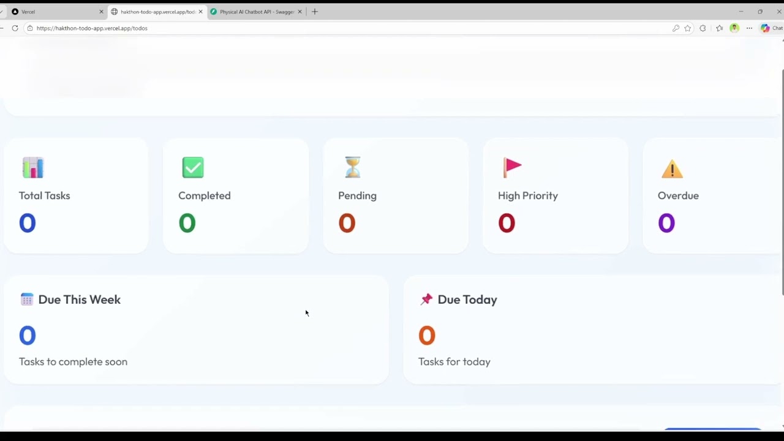
Task: Click the Total Tasks label
Action: click(x=44, y=195)
